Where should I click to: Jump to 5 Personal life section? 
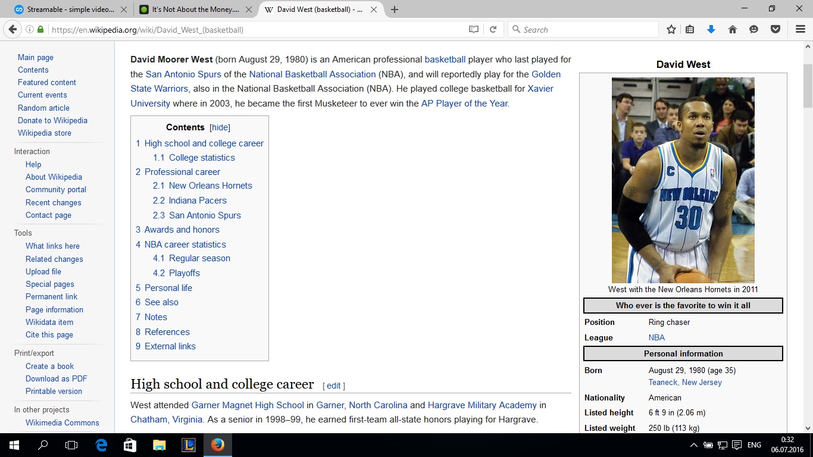tap(164, 288)
